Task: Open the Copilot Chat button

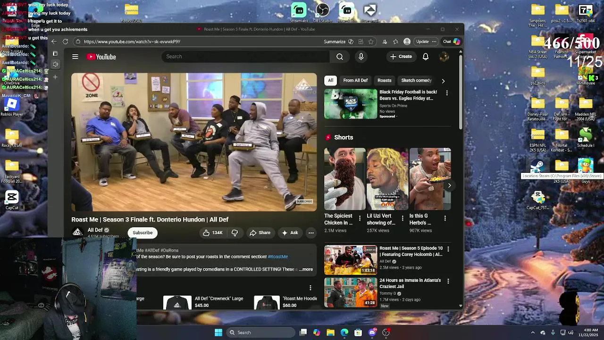Action: 452,42
